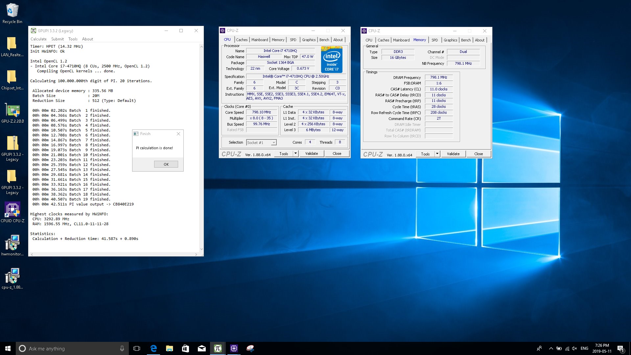
Task: Click the Paint taskbar icon
Action: (250, 348)
